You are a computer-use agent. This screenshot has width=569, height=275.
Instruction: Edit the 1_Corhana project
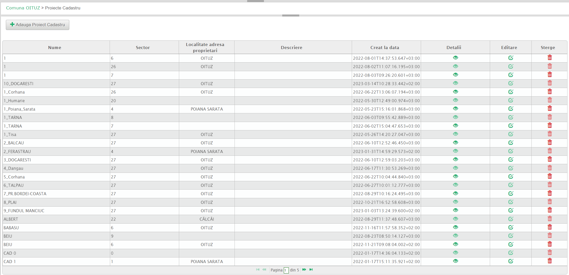tap(511, 92)
